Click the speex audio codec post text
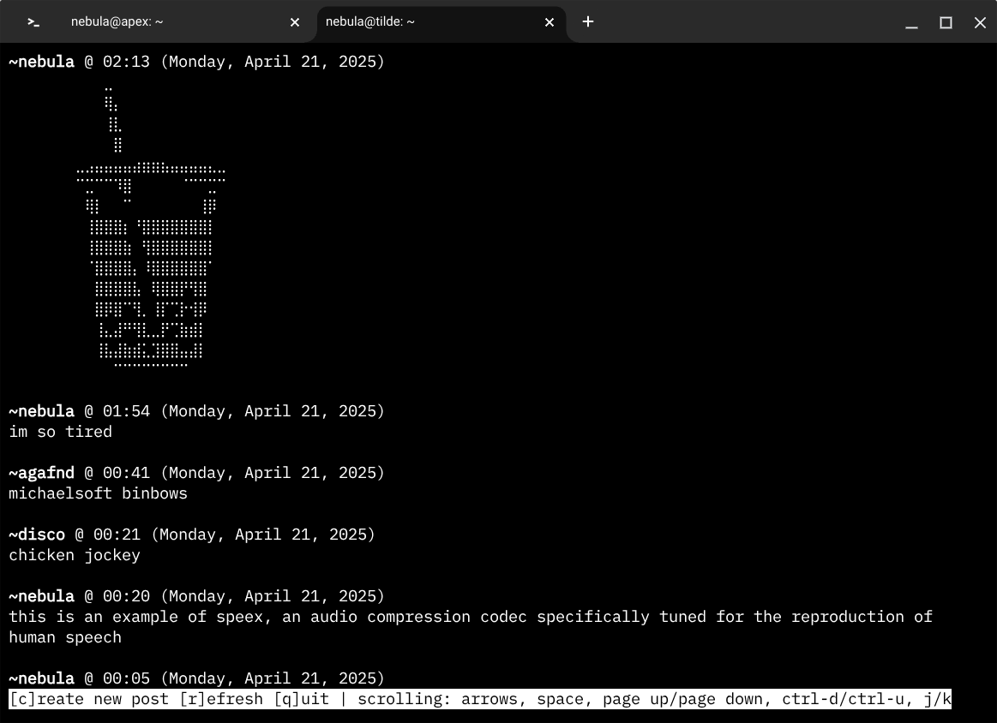The image size is (997, 723). [x=470, y=617]
